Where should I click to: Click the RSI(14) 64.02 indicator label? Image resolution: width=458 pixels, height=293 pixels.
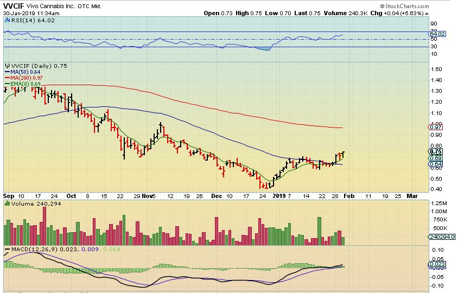coord(33,21)
